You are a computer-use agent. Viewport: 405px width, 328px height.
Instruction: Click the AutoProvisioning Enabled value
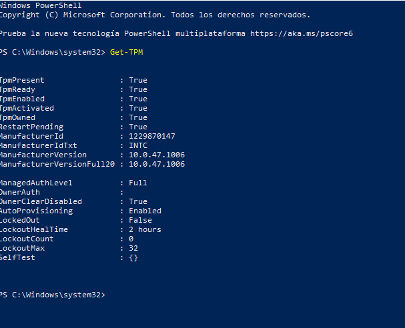pos(145,211)
